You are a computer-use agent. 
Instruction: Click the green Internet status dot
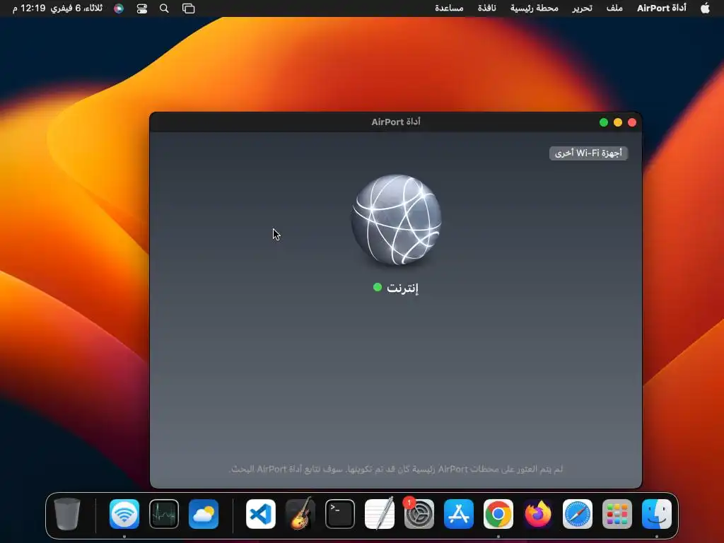click(x=378, y=287)
